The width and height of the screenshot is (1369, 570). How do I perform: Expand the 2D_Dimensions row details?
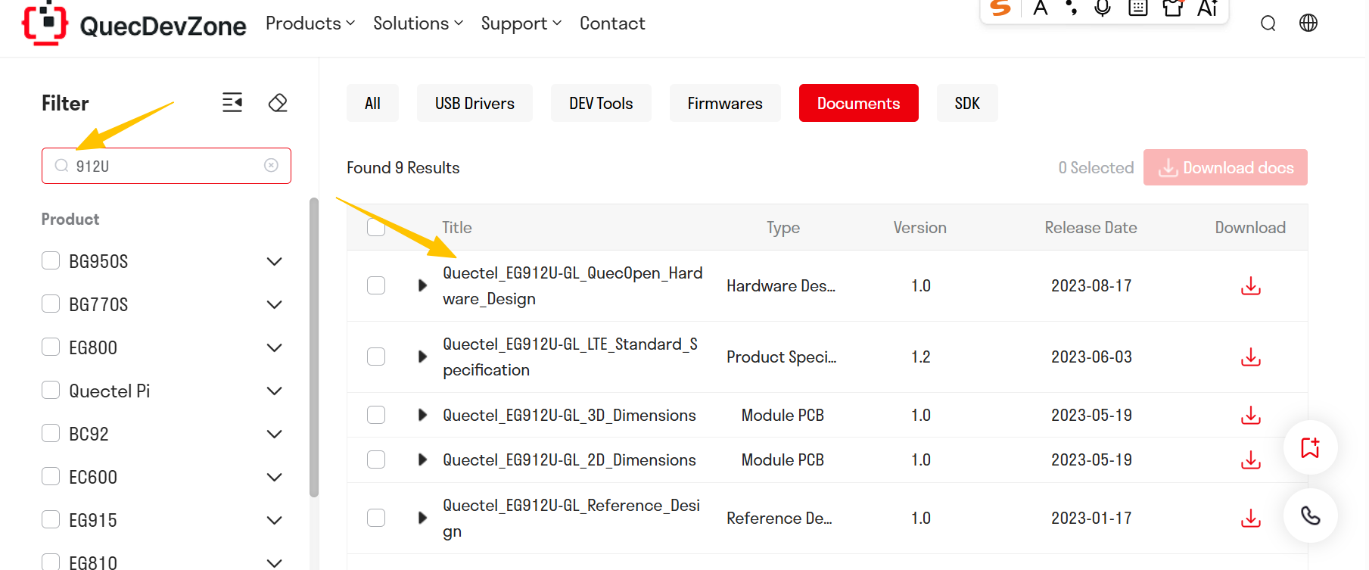[x=423, y=459]
